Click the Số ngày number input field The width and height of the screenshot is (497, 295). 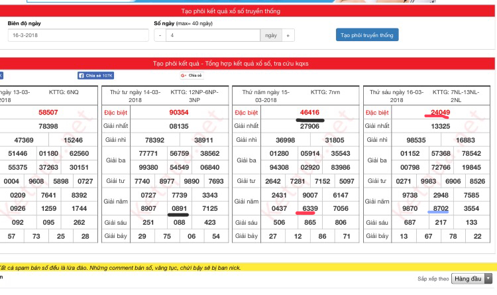click(213, 35)
